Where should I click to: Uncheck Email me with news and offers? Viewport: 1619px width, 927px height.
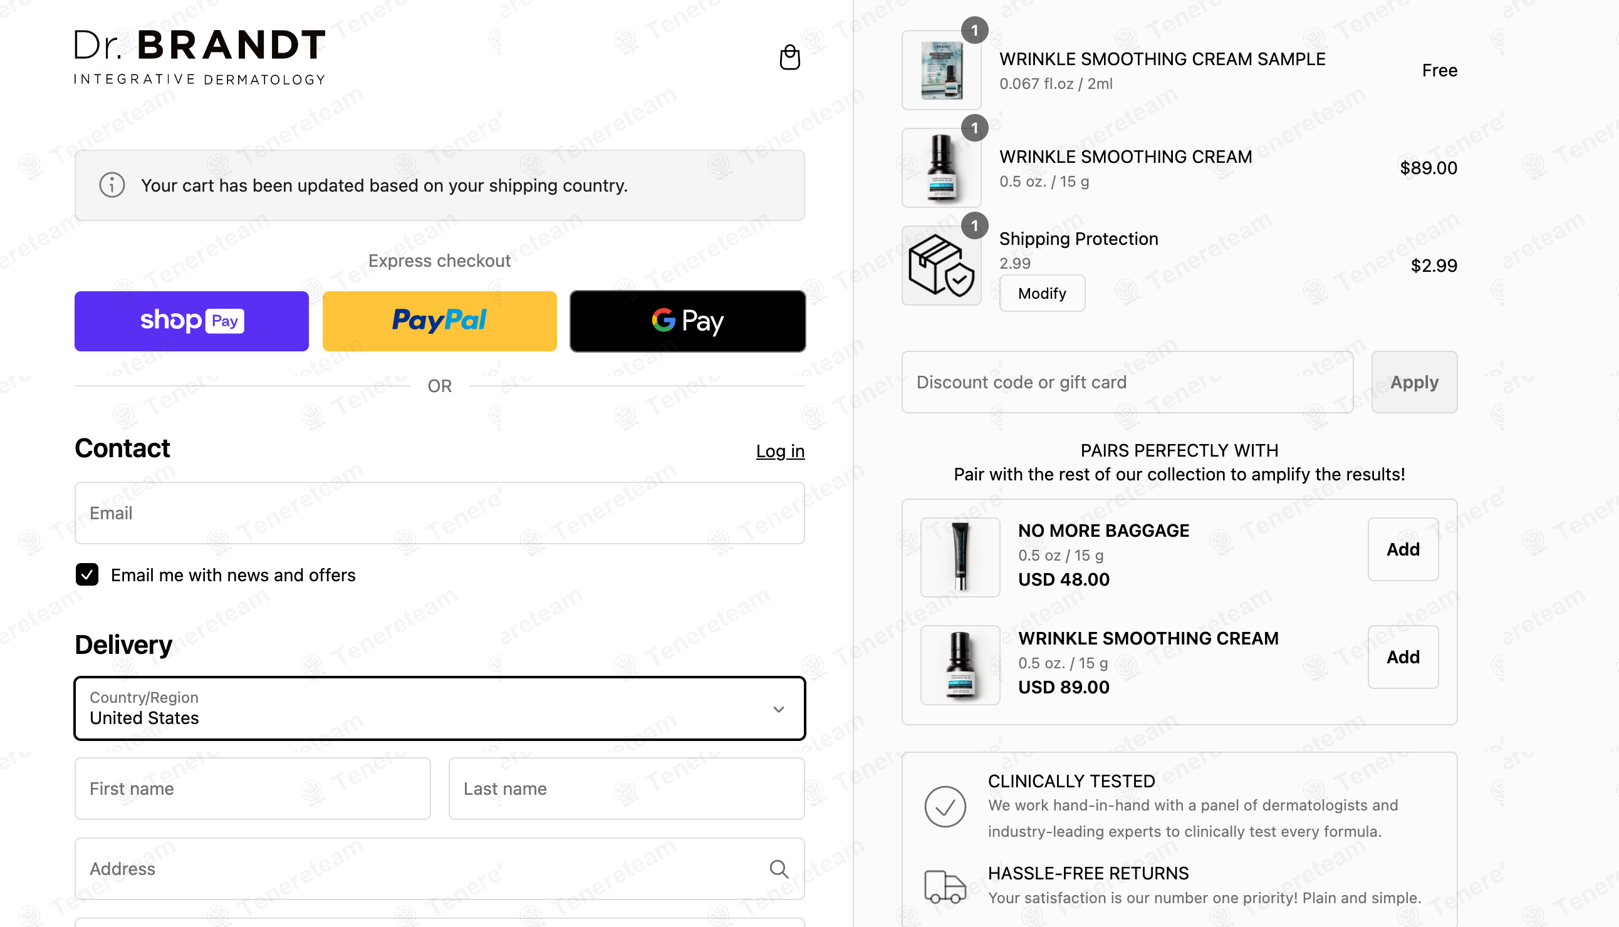click(87, 574)
